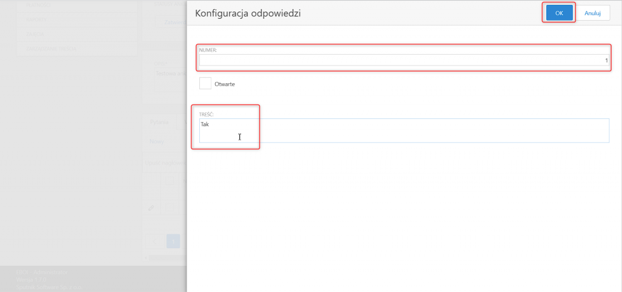This screenshot has height=292, width=622.
Task: Switch to the Pytania tab
Action: [x=159, y=122]
